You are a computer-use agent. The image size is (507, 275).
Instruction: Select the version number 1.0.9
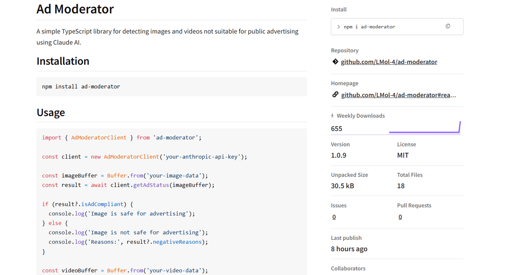click(339, 155)
